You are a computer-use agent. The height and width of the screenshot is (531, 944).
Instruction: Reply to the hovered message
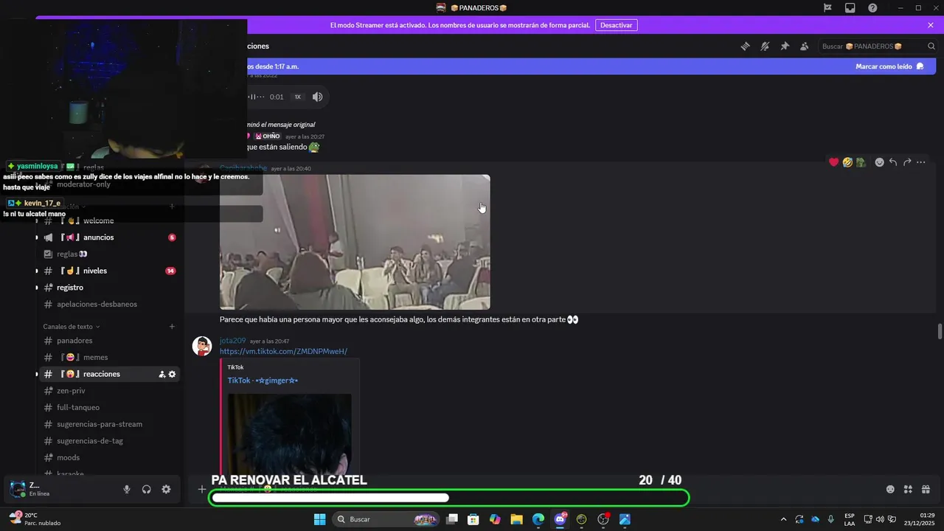click(x=893, y=162)
